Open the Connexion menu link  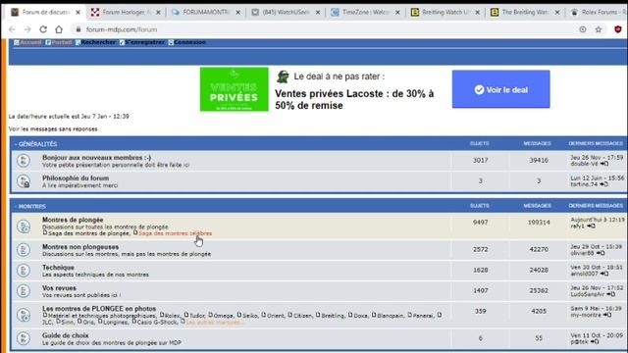coord(187,42)
